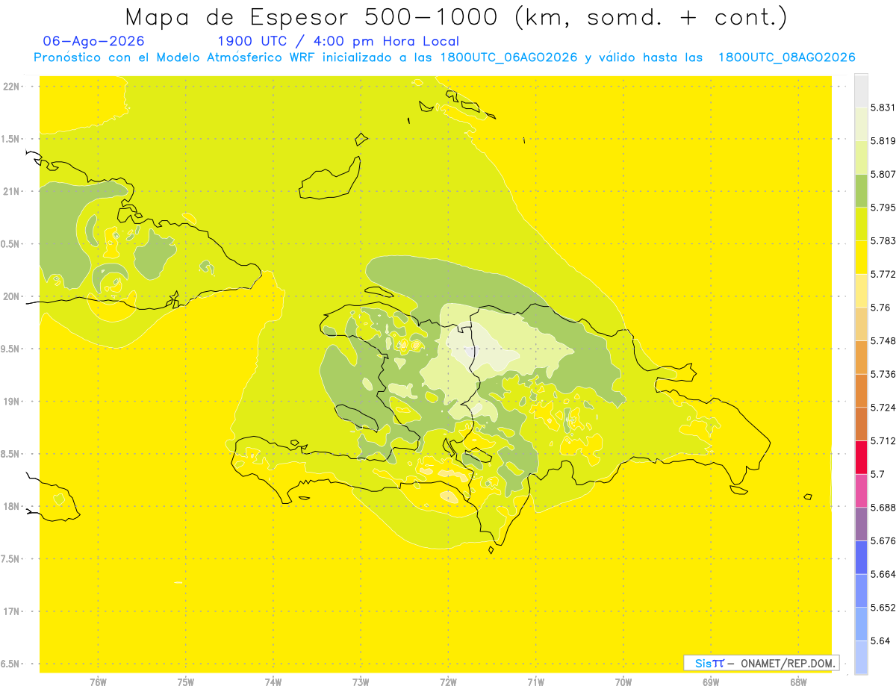Pick the purple legend band above 5.676
Screen dimensions: 896x692
pos(861,524)
